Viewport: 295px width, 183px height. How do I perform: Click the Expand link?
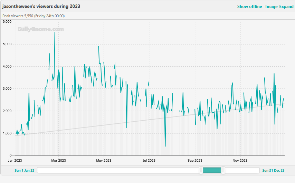click(286, 7)
